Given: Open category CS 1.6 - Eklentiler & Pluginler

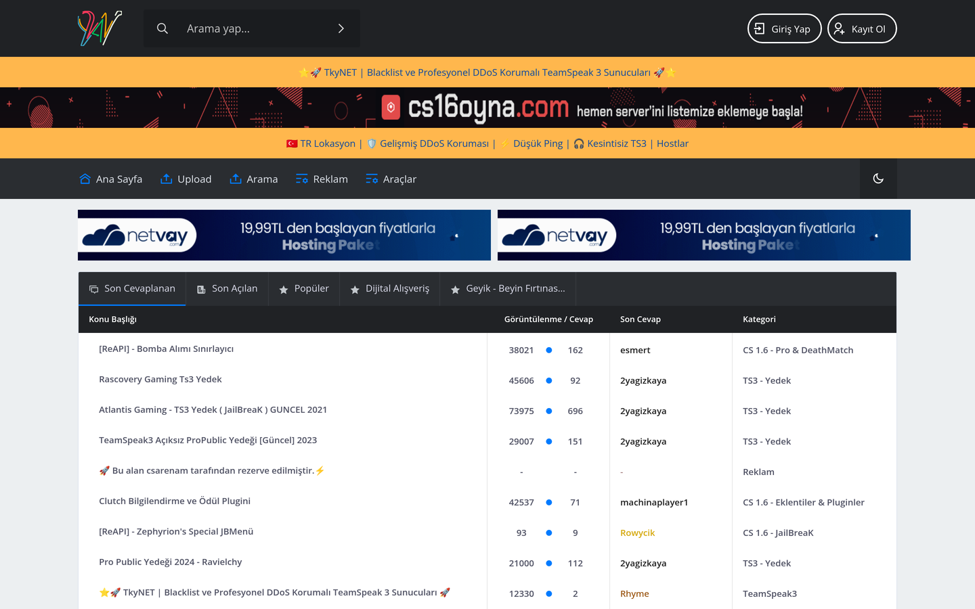Looking at the screenshot, I should coord(804,502).
